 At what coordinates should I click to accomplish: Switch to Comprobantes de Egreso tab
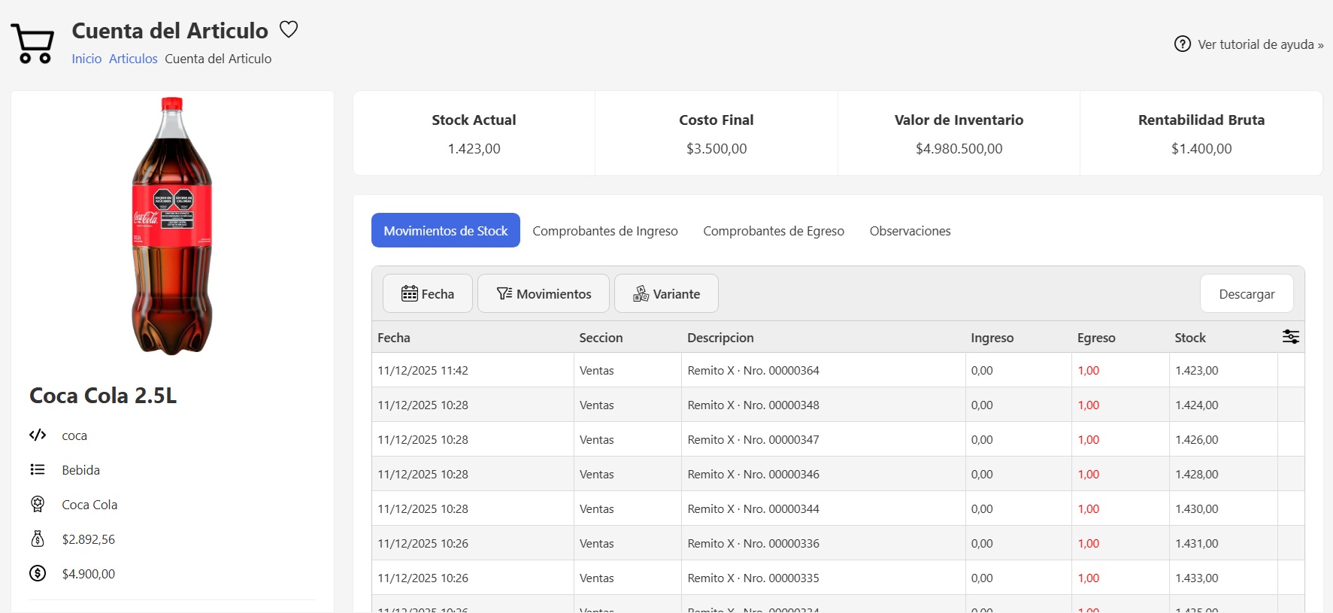pyautogui.click(x=773, y=231)
